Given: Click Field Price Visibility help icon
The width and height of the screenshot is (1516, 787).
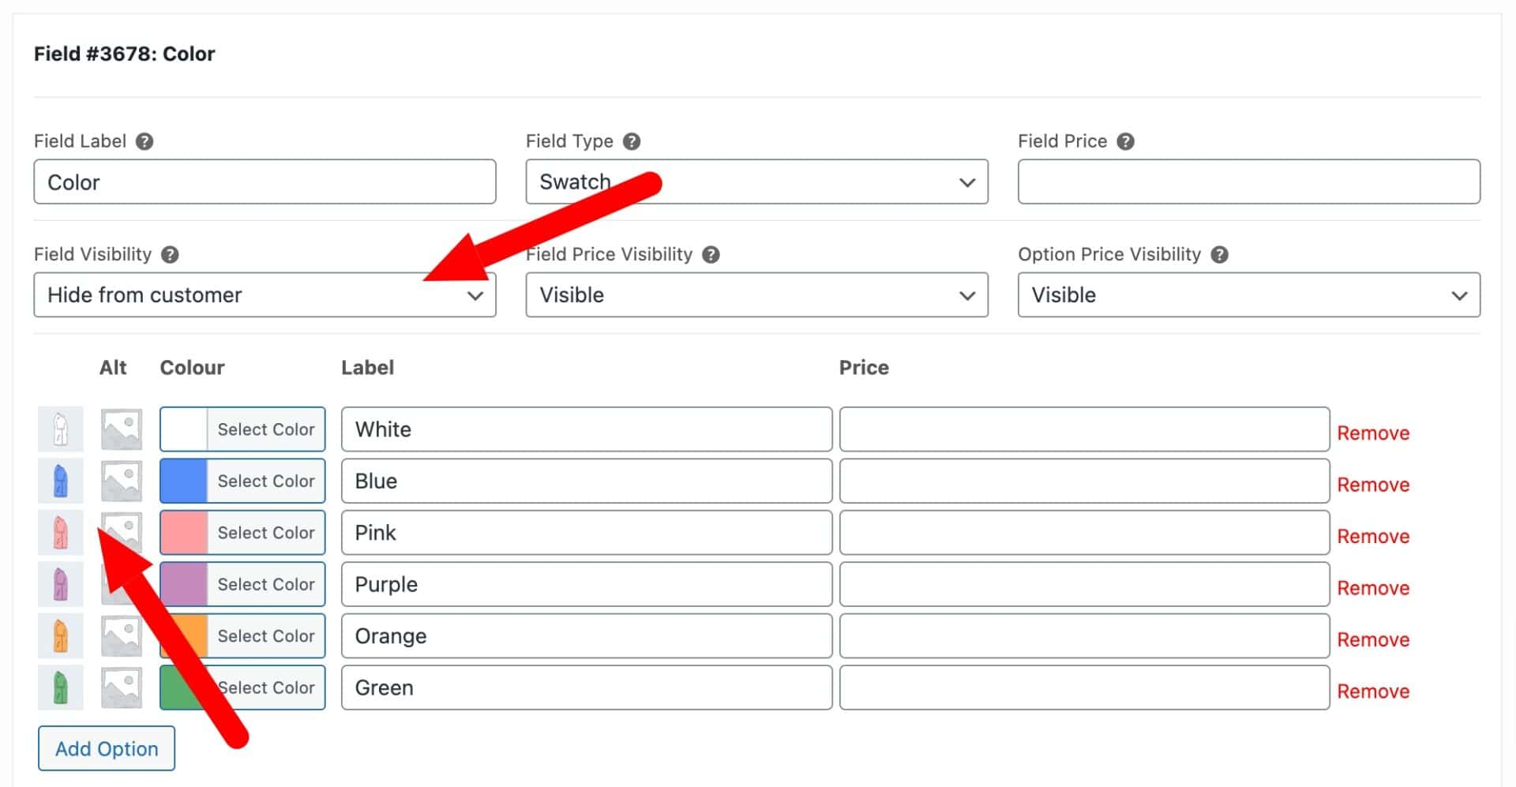Looking at the screenshot, I should pos(711,254).
